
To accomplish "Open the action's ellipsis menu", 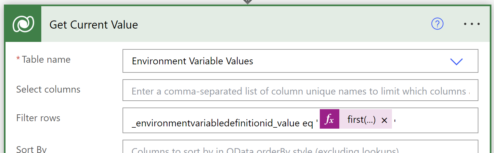I will [x=472, y=24].
